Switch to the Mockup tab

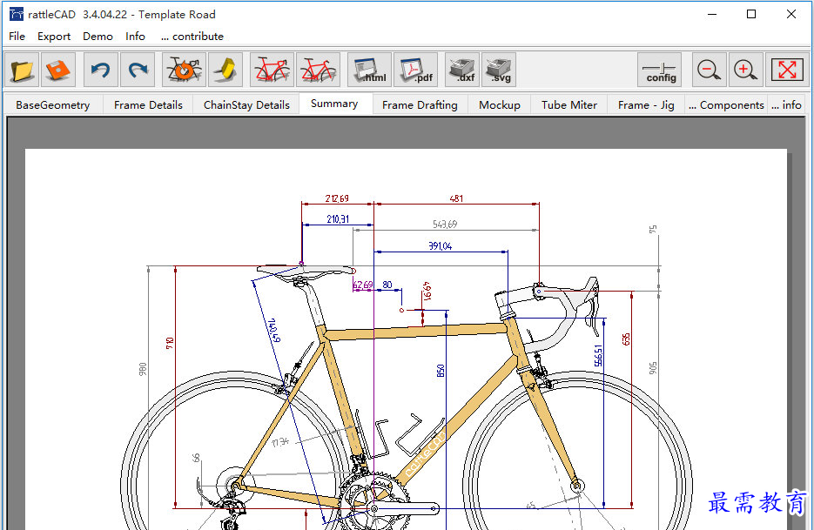pos(500,104)
